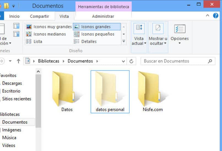The height and width of the screenshot is (151, 222).
Task: Open Mostrar u ocultar menu
Action: pyautogui.click(x=158, y=37)
